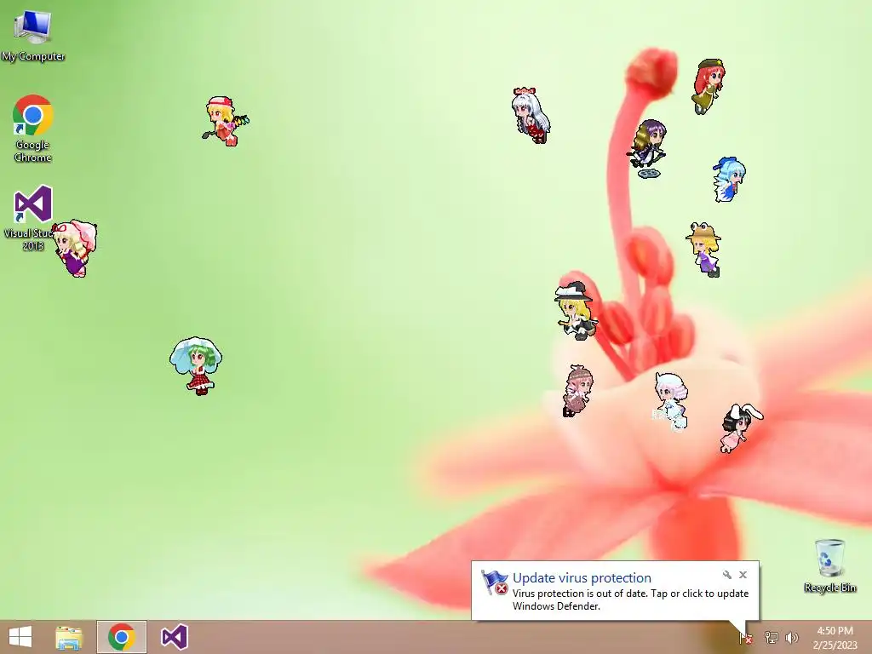Open the volume speaker tray icon
The width and height of the screenshot is (872, 654).
click(x=792, y=637)
